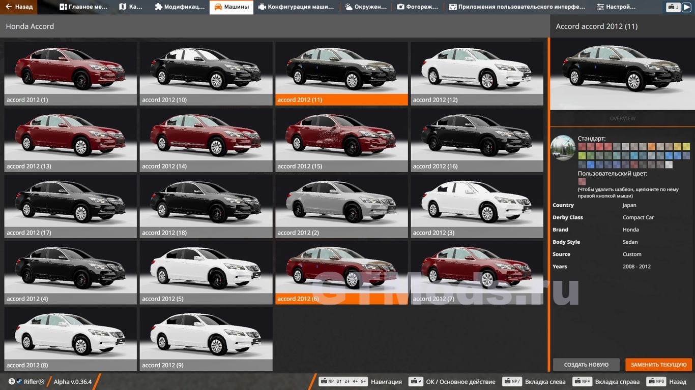
Task: Open the Главное меню tab
Action: [83, 7]
